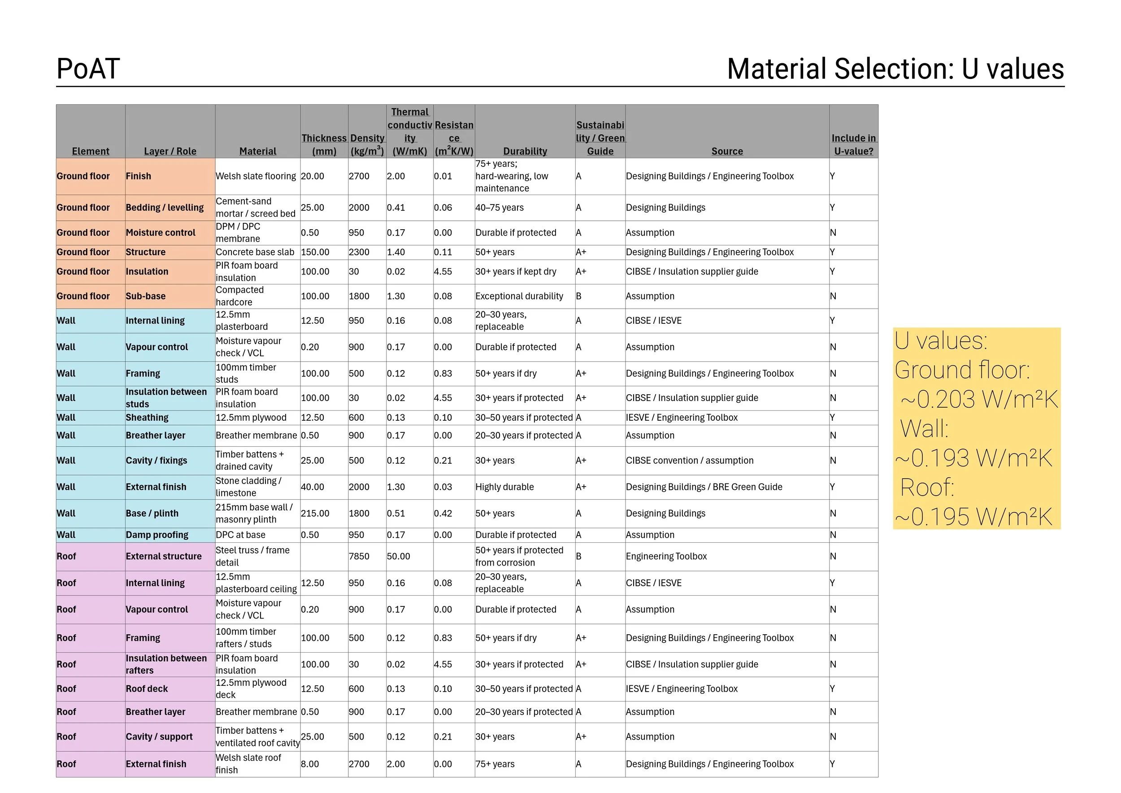The height and width of the screenshot is (793, 1121).
Task: Select the orange Ground floor Finish cell
Action: click(170, 176)
